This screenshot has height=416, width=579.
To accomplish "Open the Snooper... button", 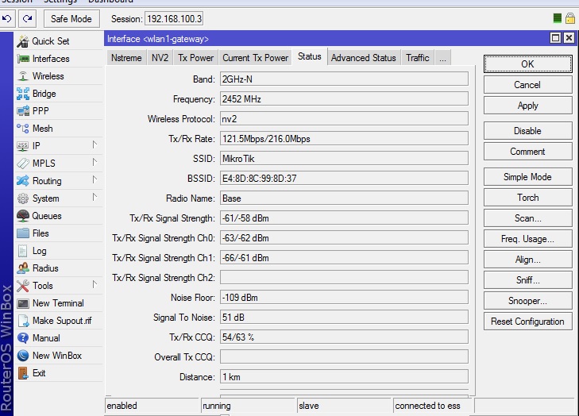I will (527, 301).
